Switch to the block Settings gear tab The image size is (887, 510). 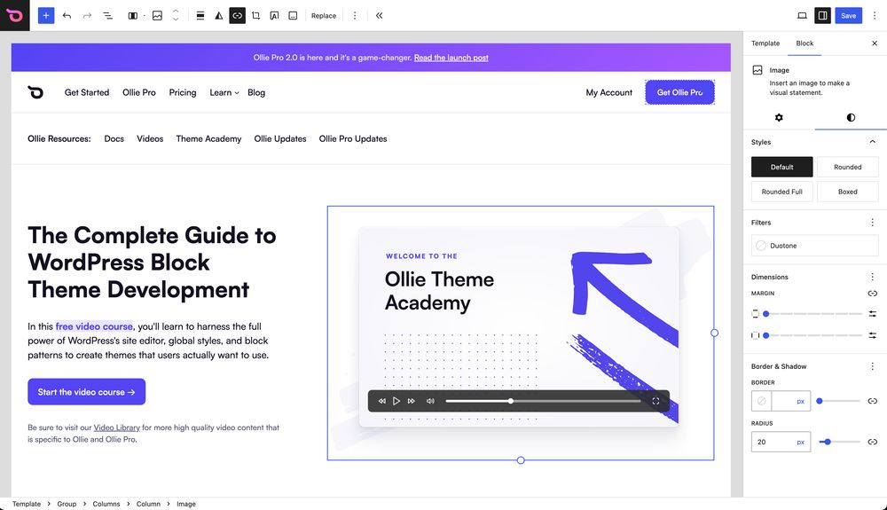click(x=779, y=118)
